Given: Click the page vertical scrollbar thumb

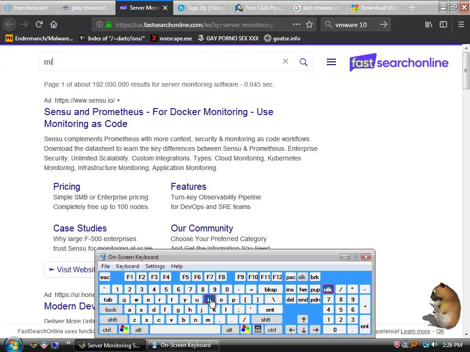Looking at the screenshot, I should click(x=466, y=71).
